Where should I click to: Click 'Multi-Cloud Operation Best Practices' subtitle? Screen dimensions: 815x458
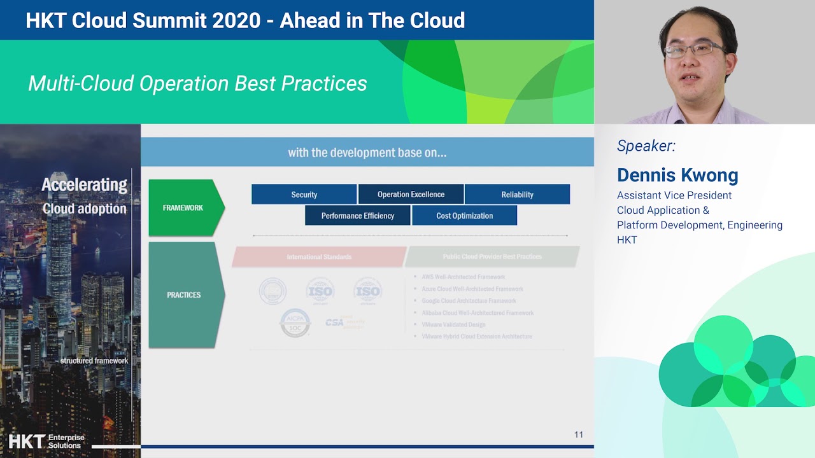point(197,83)
